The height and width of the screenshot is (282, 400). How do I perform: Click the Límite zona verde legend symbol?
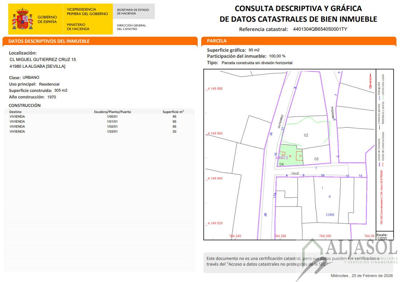coord(383,96)
